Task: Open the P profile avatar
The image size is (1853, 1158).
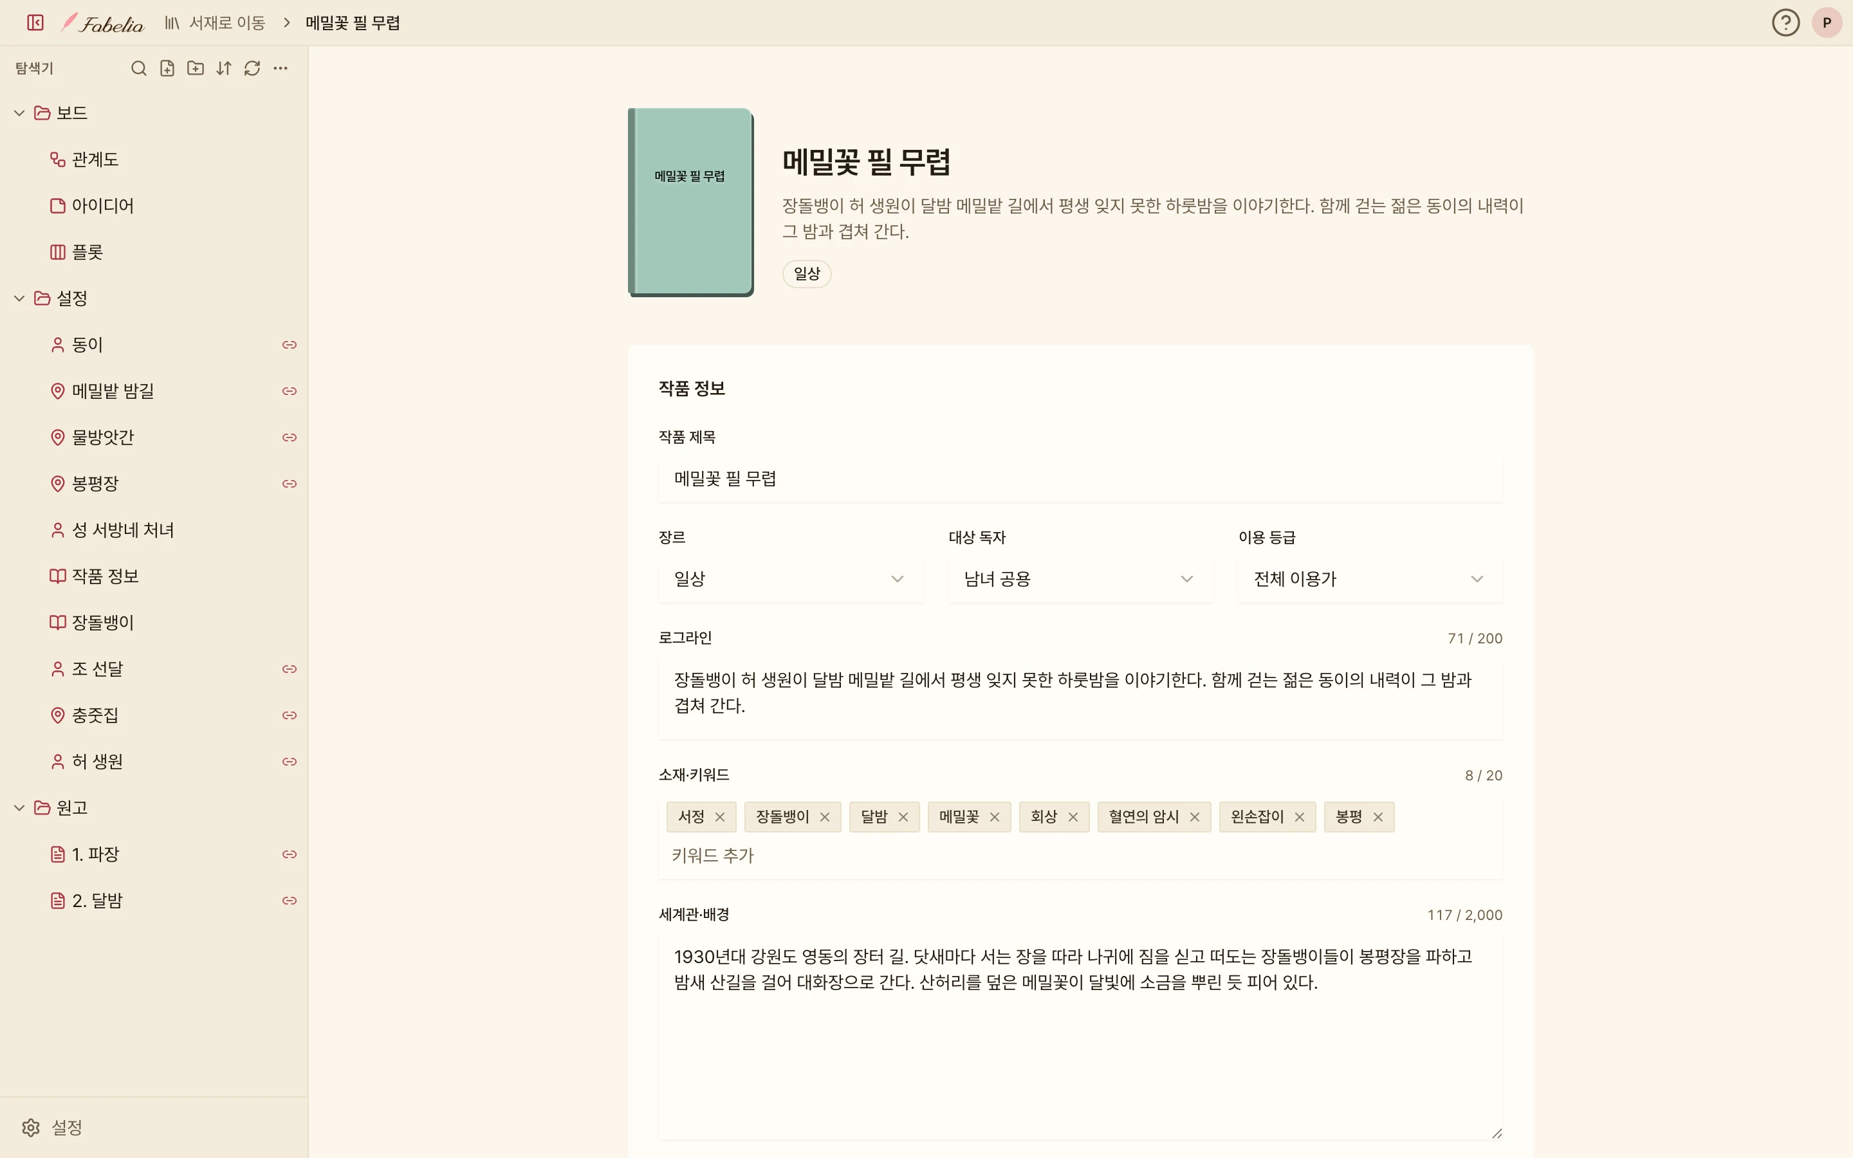Action: [1827, 23]
